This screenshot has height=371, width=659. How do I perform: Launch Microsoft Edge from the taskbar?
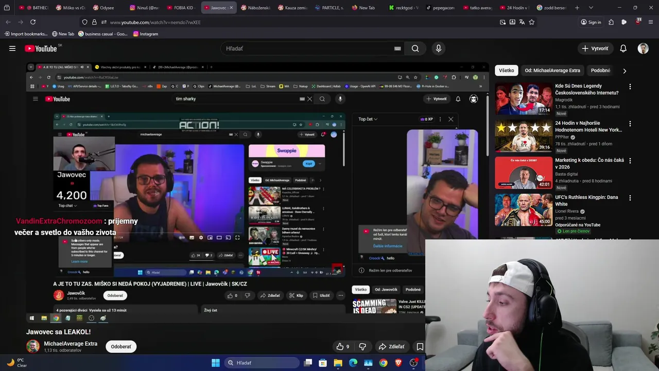tap(353, 363)
